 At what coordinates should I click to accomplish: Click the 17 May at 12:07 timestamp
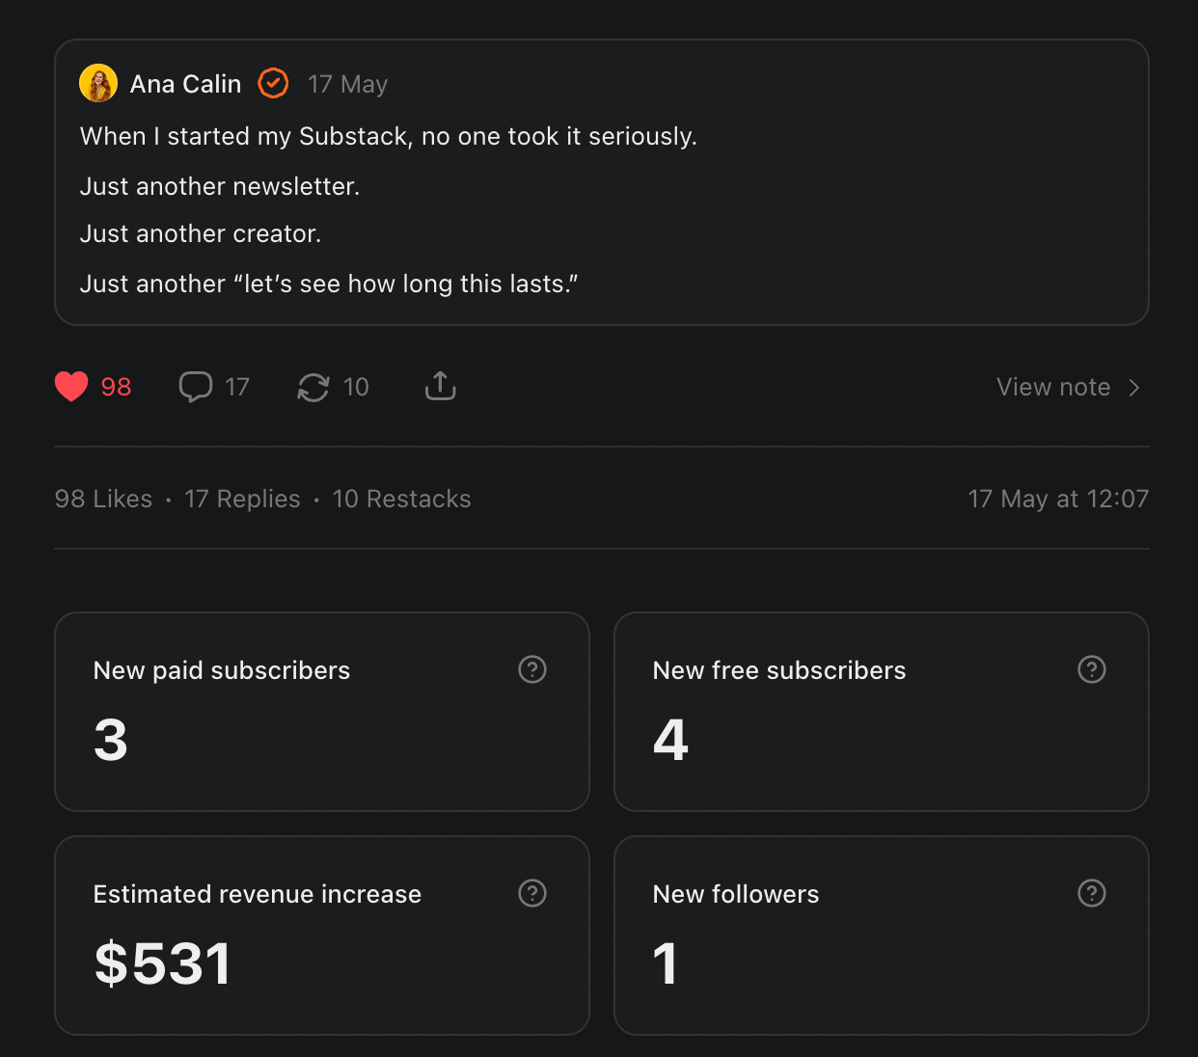pos(1058,499)
